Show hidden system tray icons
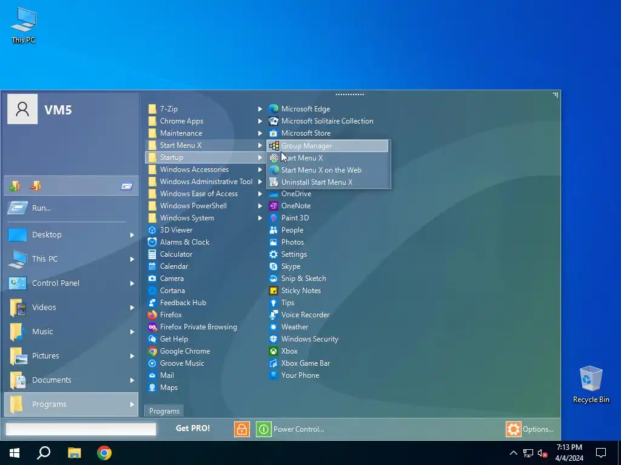 tap(513, 453)
